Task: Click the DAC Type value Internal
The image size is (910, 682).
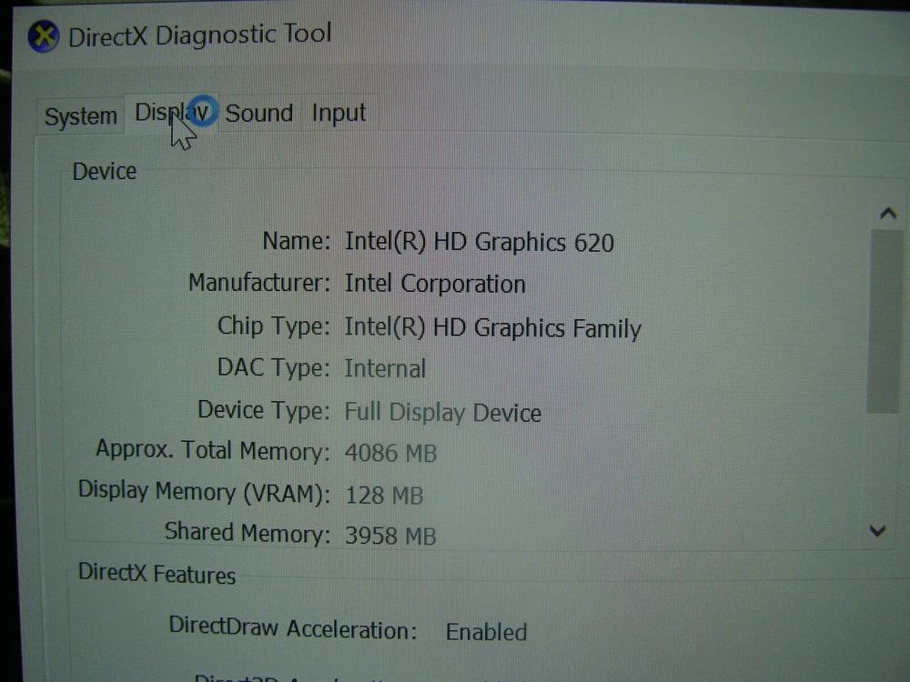Action: tap(385, 369)
